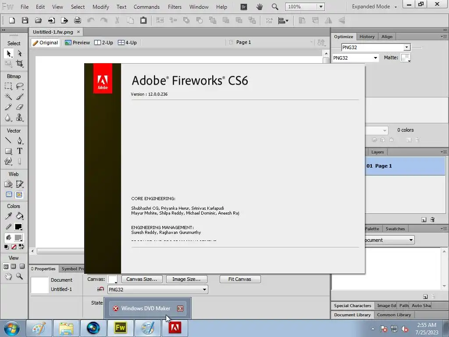This screenshot has width=449, height=337.
Task: Select the Crop tool
Action: (19, 64)
